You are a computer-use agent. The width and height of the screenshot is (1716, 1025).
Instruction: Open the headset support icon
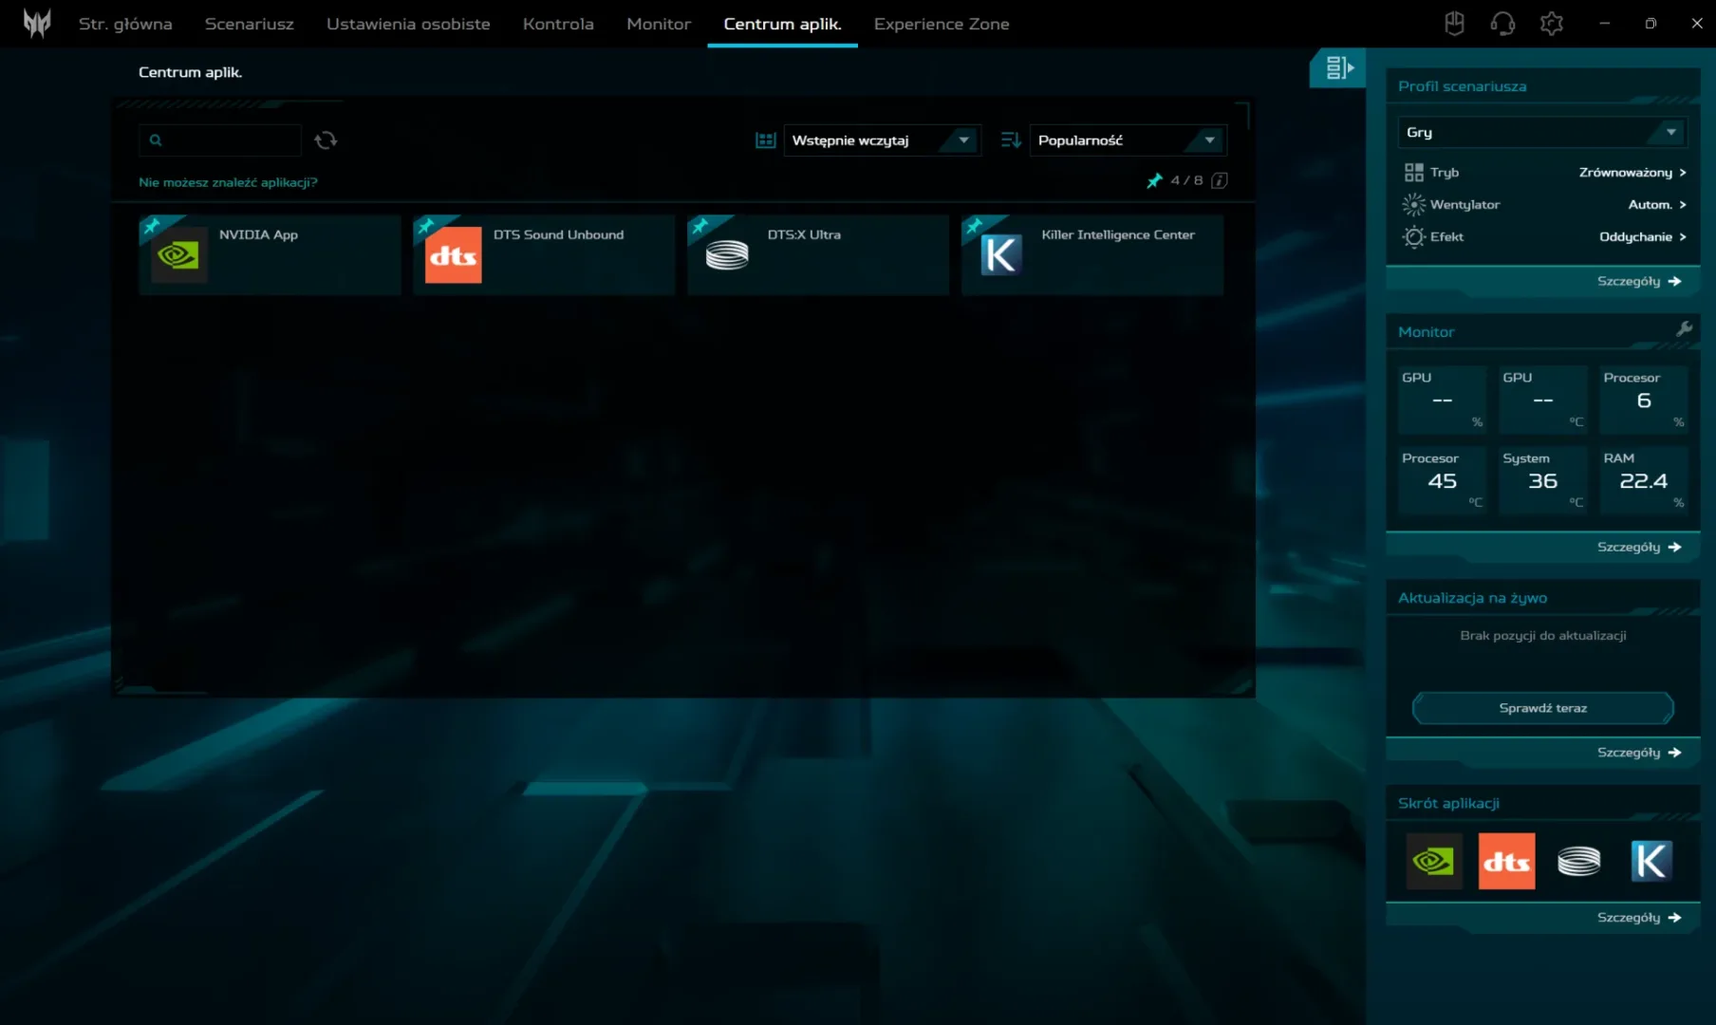tap(1502, 23)
